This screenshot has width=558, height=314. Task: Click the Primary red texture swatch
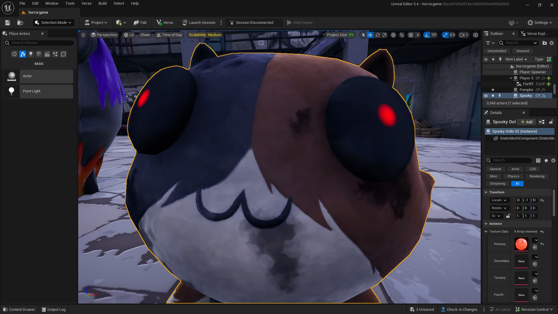coord(521,244)
